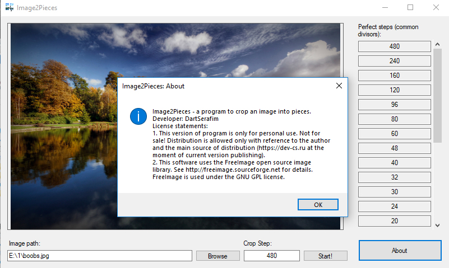
Task: Click Browse to choose an image
Action: (217, 256)
